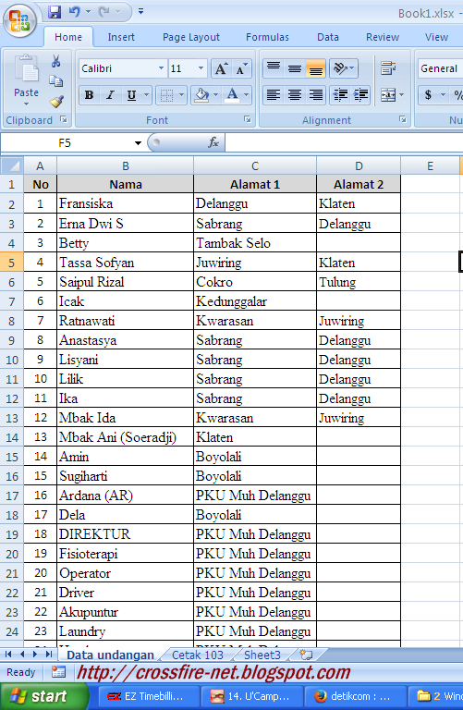Screen dimensions: 463x710
Task: Expand the Alignment dialog launcher
Action: pos(402,119)
